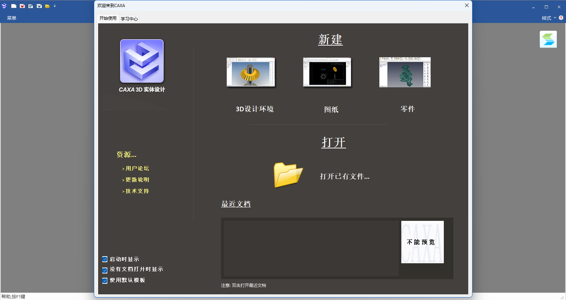Open the 菜单 menu
This screenshot has width=566, height=300.
coord(12,18)
